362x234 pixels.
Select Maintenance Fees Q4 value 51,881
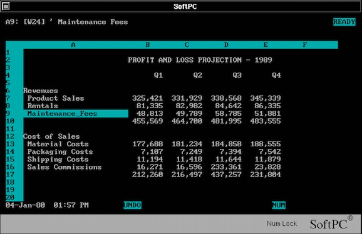(267, 113)
